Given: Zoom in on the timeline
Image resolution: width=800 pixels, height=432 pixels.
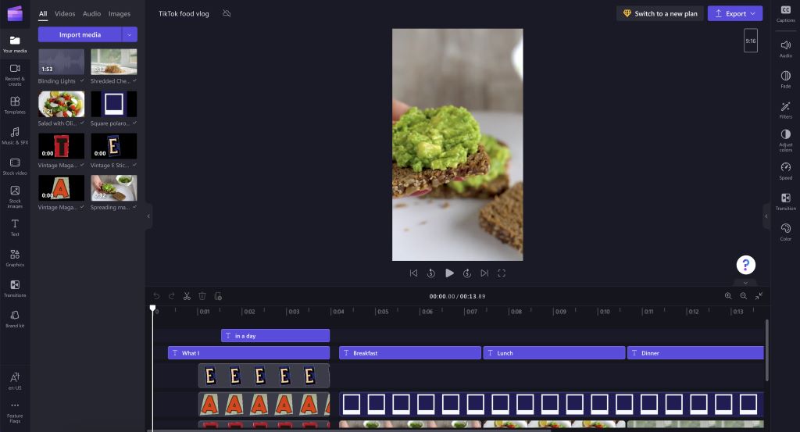Looking at the screenshot, I should [x=728, y=296].
